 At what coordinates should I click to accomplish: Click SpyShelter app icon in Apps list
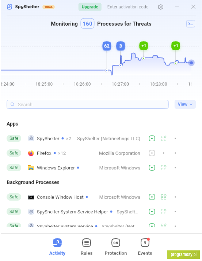(31, 138)
